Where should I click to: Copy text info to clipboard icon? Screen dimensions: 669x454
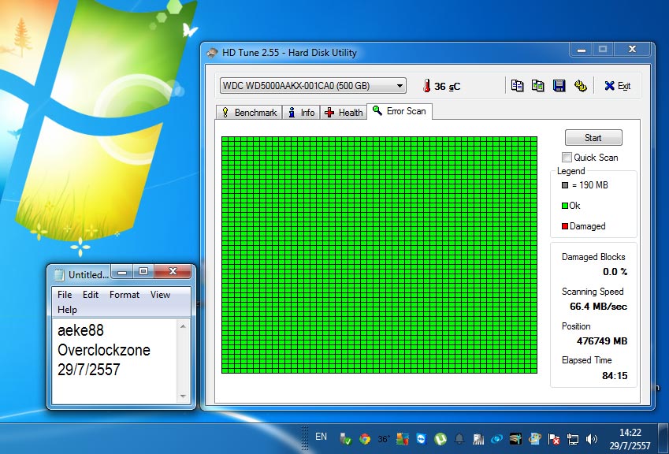(x=517, y=86)
